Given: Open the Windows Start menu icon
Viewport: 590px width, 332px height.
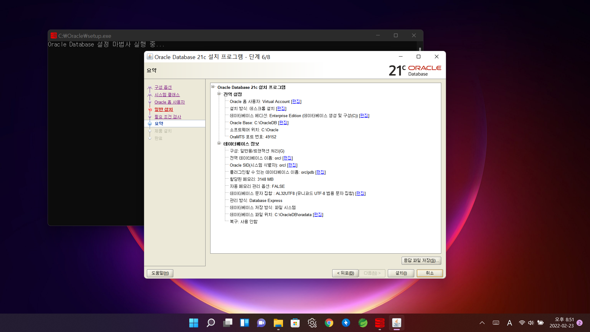Looking at the screenshot, I should (x=194, y=323).
